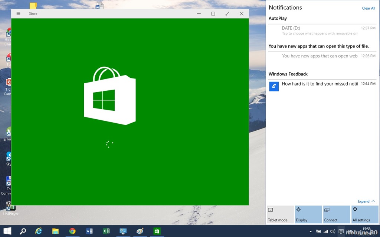Minimize the Store window
Image resolution: width=380 pixels, height=237 pixels.
click(199, 14)
